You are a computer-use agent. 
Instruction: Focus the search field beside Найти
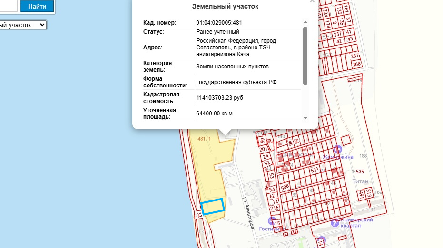(x=9, y=6)
